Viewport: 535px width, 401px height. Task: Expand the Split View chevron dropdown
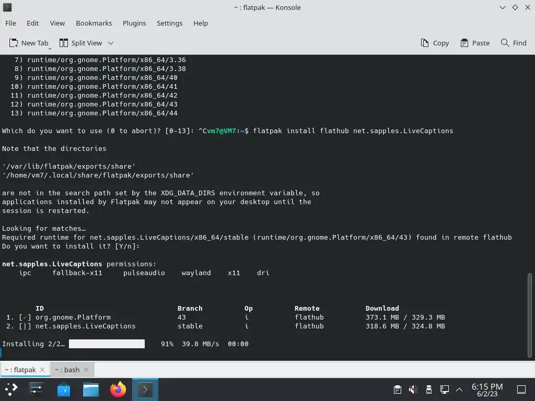click(x=111, y=43)
